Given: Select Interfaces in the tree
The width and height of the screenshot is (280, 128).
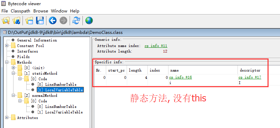Looking at the screenshot, I should click(x=27, y=51).
